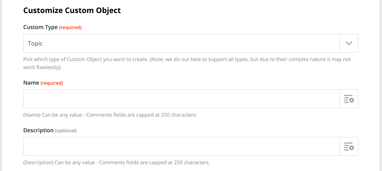Click the red (required) tag beside Custom Type
Viewport: 382px width, 171px height.
(70, 27)
